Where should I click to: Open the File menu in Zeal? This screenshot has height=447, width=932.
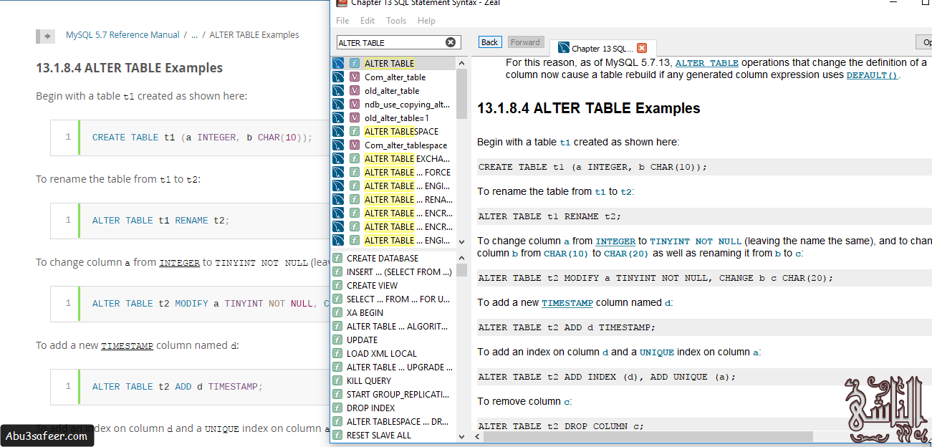tap(342, 21)
